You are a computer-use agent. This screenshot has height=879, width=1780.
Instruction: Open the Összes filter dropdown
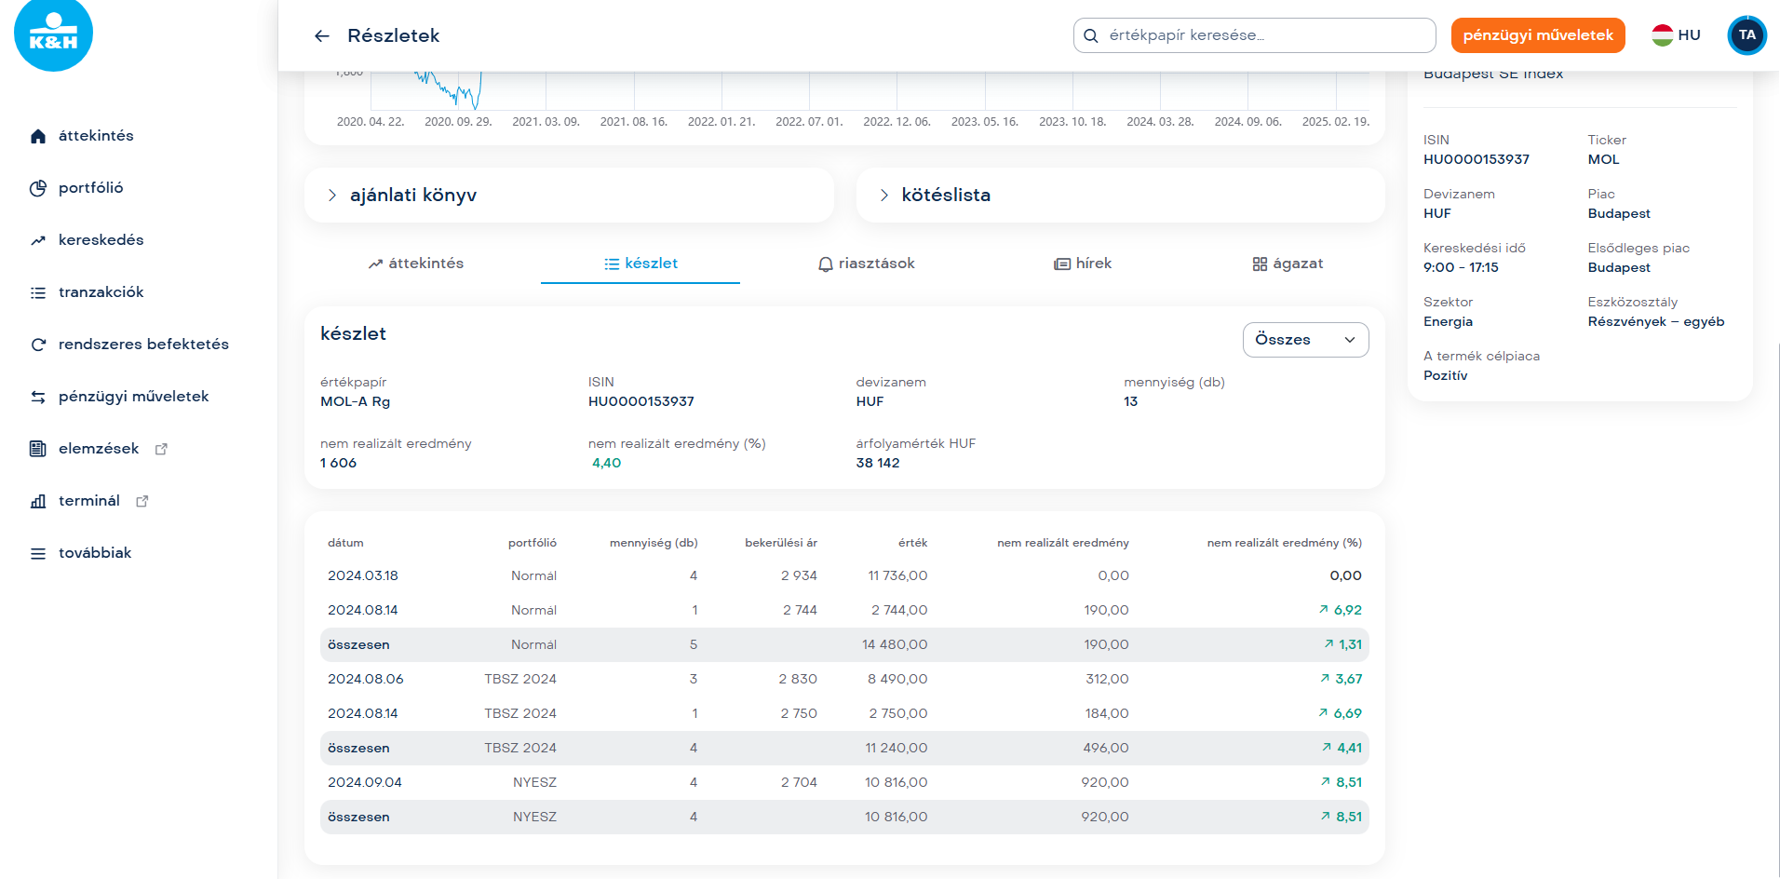(x=1304, y=340)
